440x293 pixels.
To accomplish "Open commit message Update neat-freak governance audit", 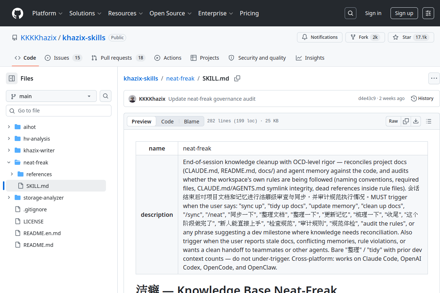I will click(212, 99).
